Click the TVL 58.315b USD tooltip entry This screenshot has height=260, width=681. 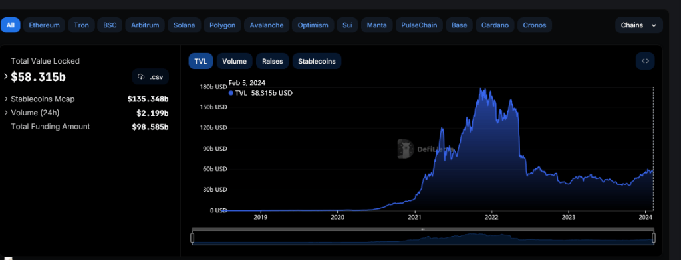(x=261, y=93)
